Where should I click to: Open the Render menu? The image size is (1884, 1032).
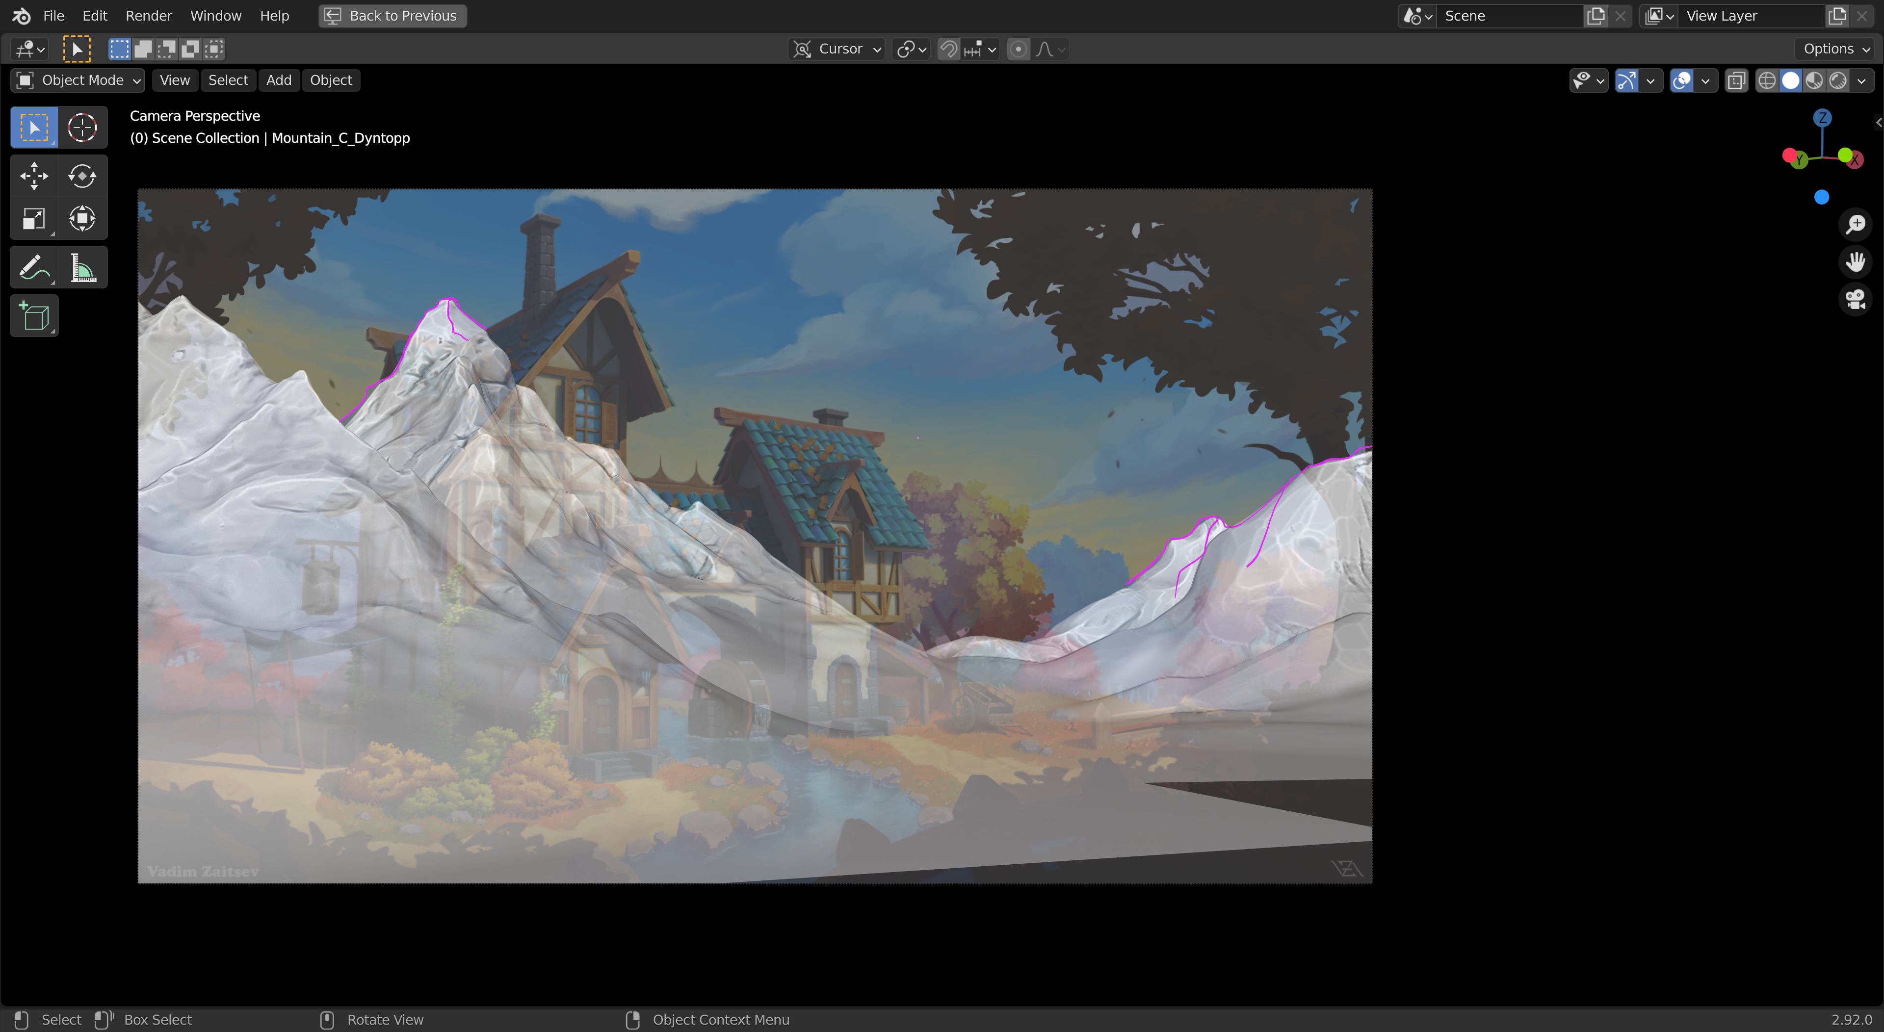pyautogui.click(x=149, y=15)
